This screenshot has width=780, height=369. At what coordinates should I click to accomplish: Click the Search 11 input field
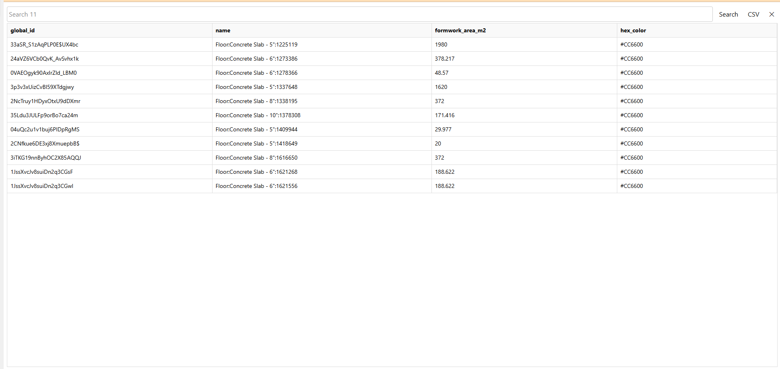point(359,15)
